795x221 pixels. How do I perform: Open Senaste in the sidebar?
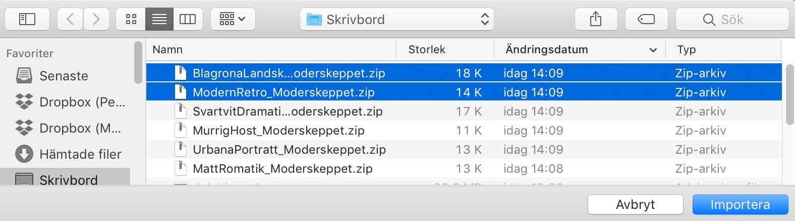coord(64,76)
